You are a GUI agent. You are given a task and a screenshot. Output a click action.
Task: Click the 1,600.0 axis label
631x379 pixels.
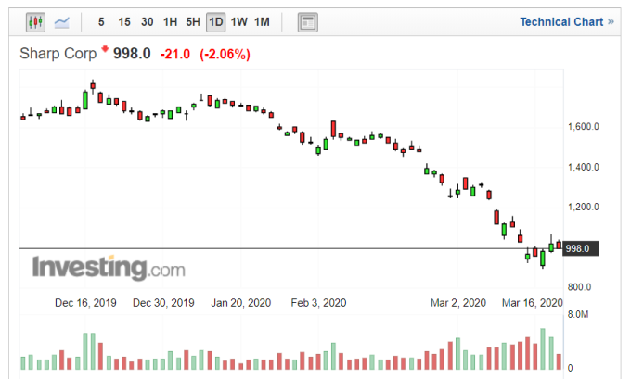pos(583,127)
